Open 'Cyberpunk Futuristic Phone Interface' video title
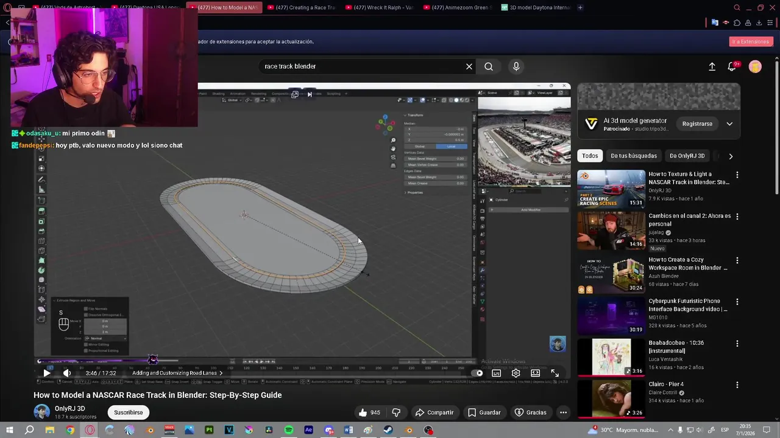 click(x=688, y=305)
